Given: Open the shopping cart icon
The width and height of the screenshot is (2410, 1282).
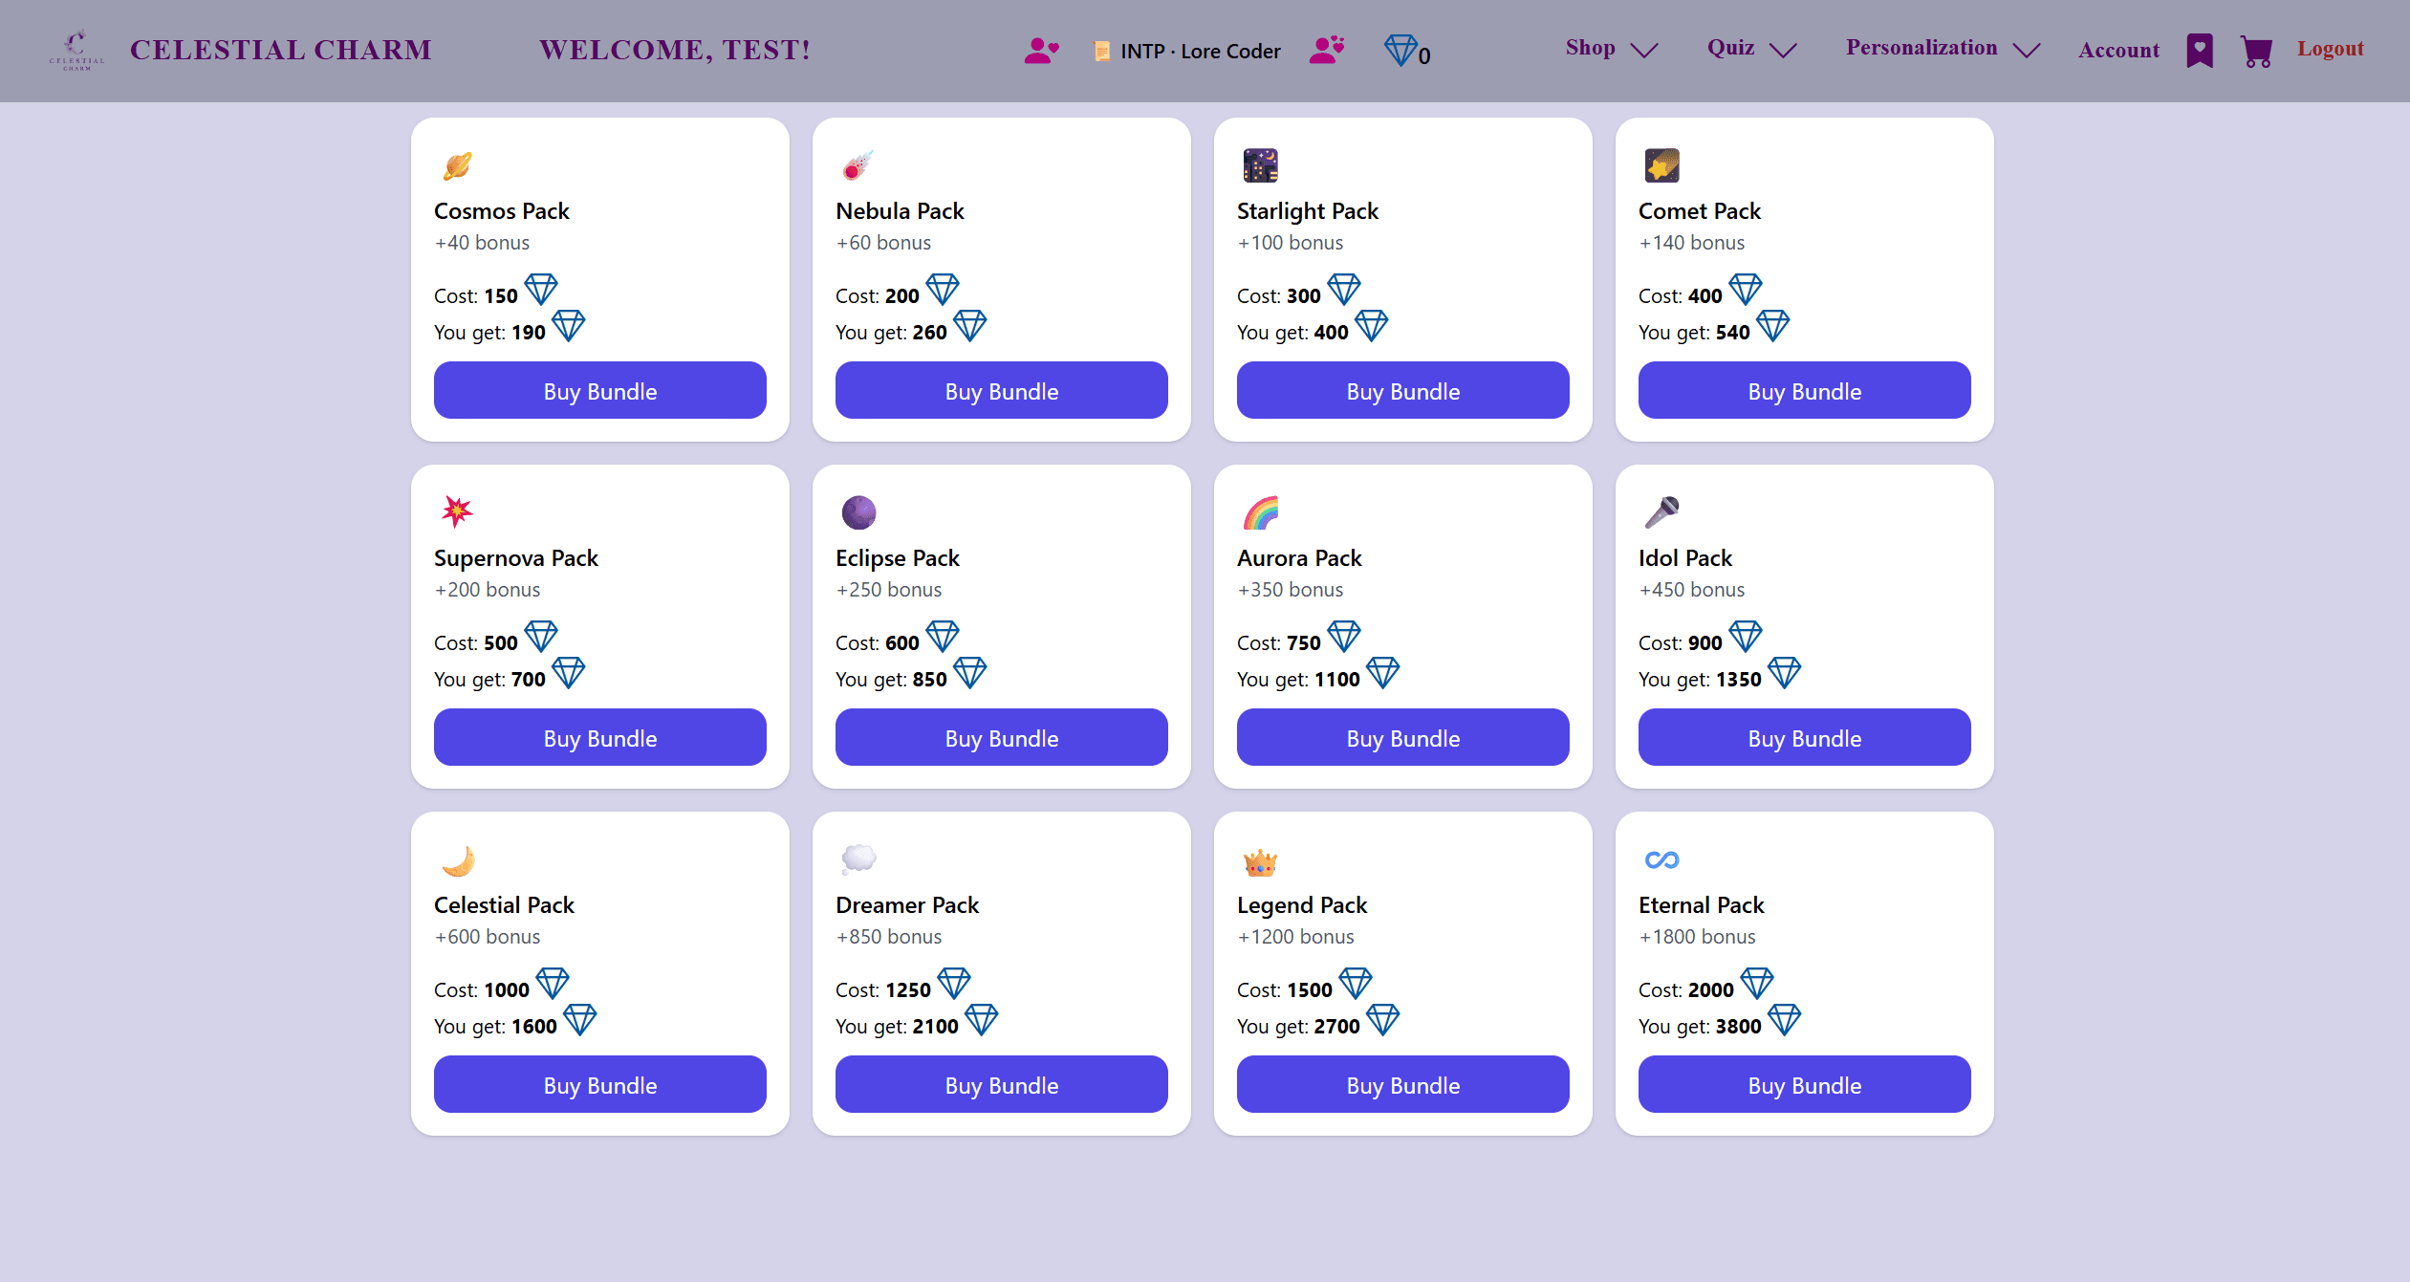Looking at the screenshot, I should 2256,51.
